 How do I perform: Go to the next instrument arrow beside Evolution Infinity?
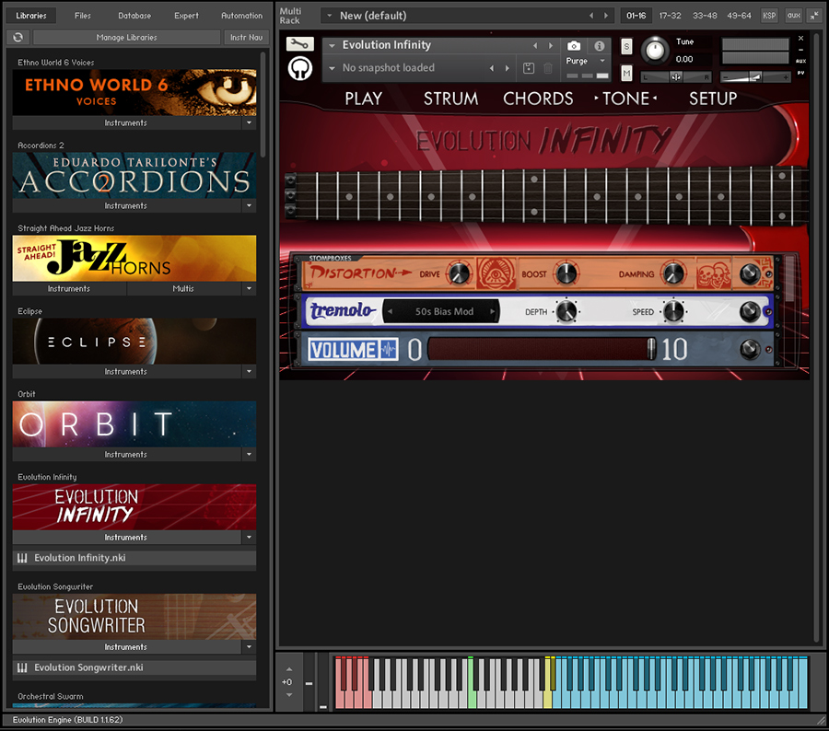(551, 45)
